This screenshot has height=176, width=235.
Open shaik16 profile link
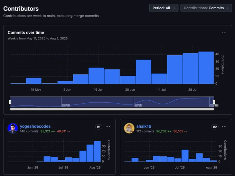(144, 126)
